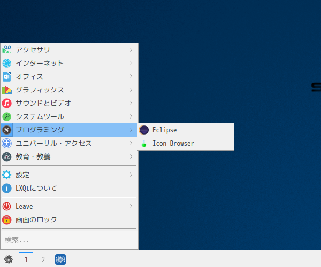
Task: Click the サウンドとビデオ label text
Action: (43, 103)
